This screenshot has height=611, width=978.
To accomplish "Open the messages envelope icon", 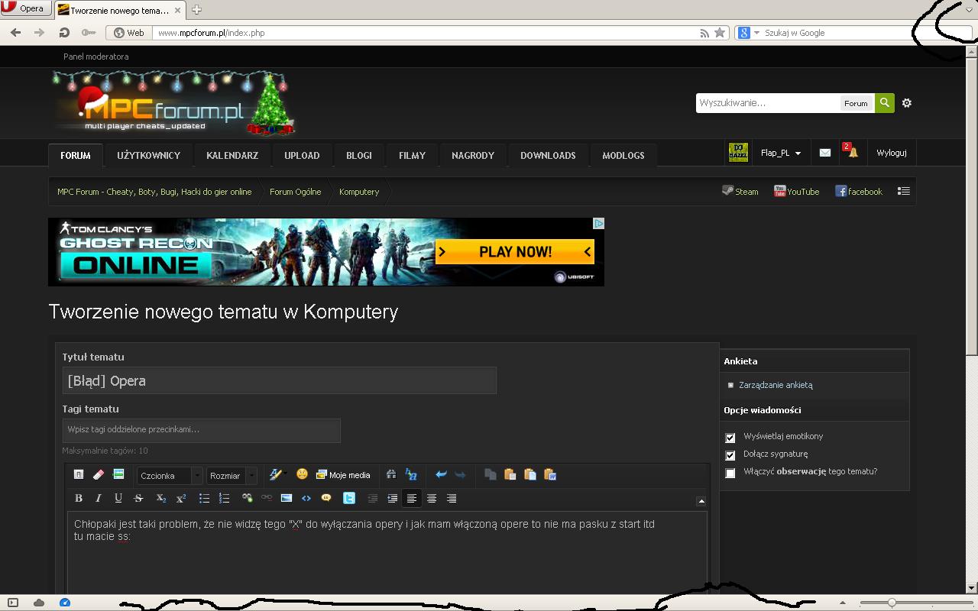I will pos(825,153).
